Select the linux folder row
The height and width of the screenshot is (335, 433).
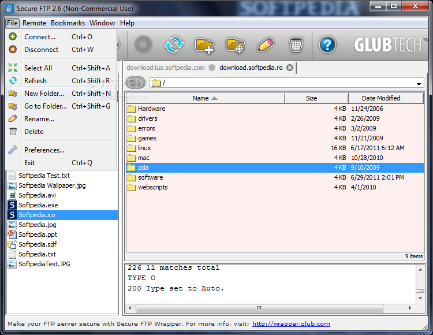click(275, 148)
